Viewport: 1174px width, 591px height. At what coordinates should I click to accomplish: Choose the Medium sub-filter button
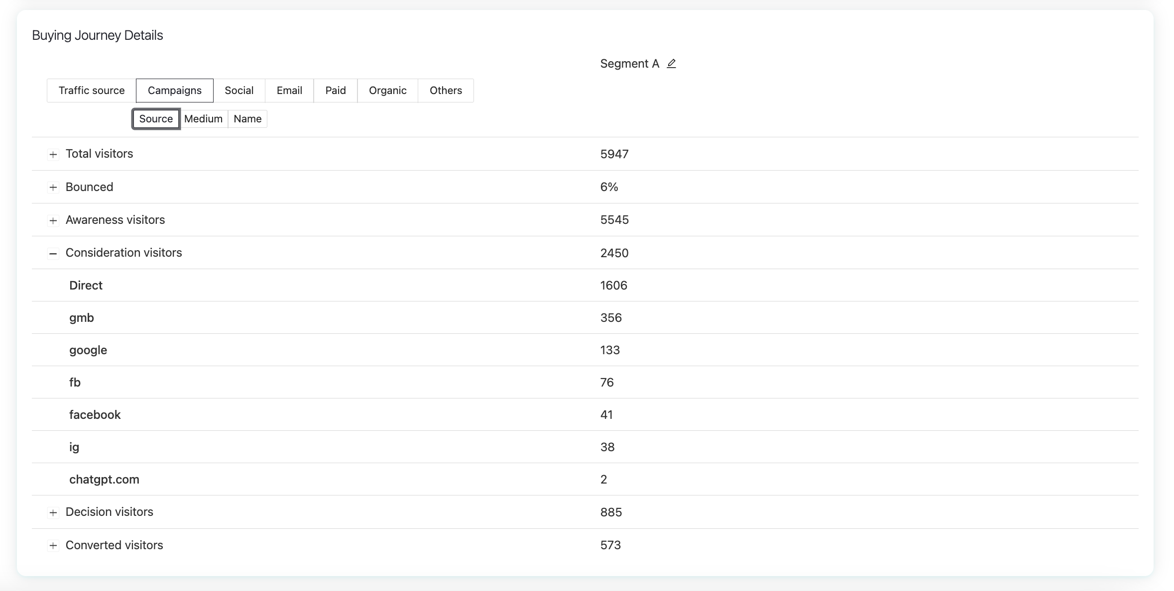[203, 119]
